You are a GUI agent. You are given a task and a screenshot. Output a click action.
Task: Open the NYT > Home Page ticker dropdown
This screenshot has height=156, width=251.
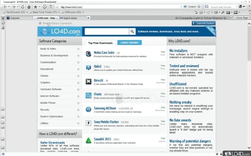click(x=249, y=18)
